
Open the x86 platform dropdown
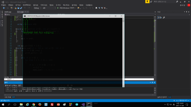coord(49,8)
